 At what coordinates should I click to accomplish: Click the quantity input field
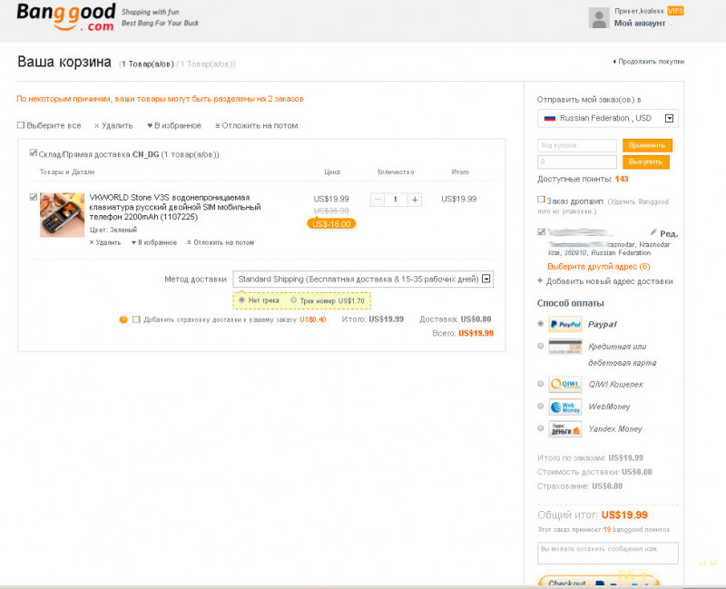point(396,200)
